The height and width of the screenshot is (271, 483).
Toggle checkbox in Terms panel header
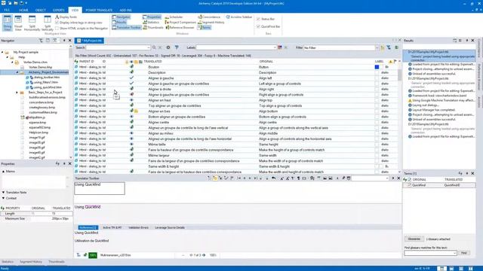pos(409,179)
